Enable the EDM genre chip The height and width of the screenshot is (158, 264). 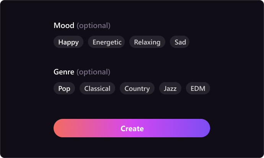point(198,89)
